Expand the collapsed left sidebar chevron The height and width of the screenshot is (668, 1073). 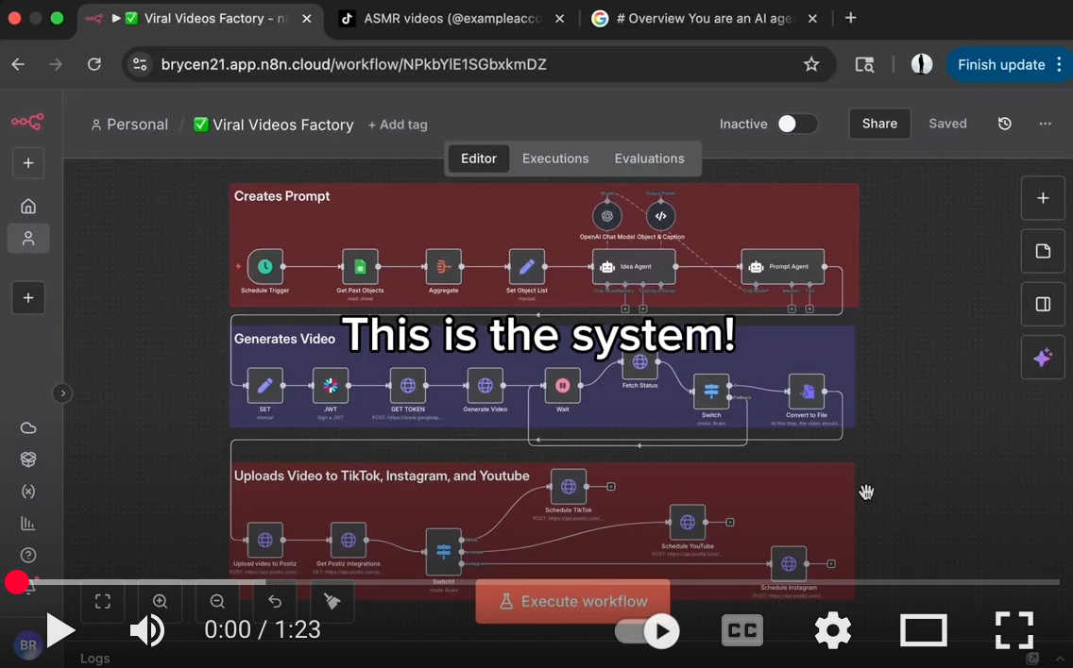tap(62, 393)
